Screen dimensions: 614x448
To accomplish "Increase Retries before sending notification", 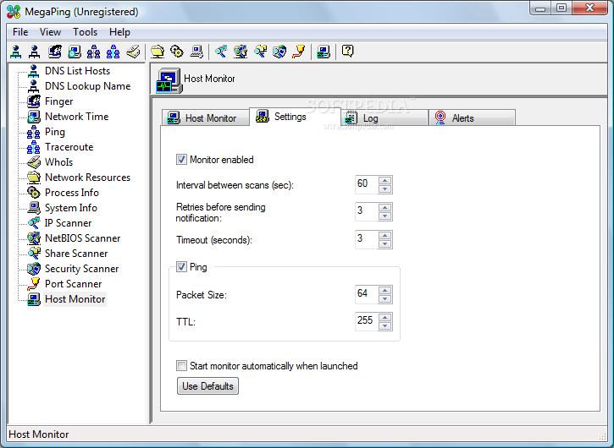I will coord(385,208).
